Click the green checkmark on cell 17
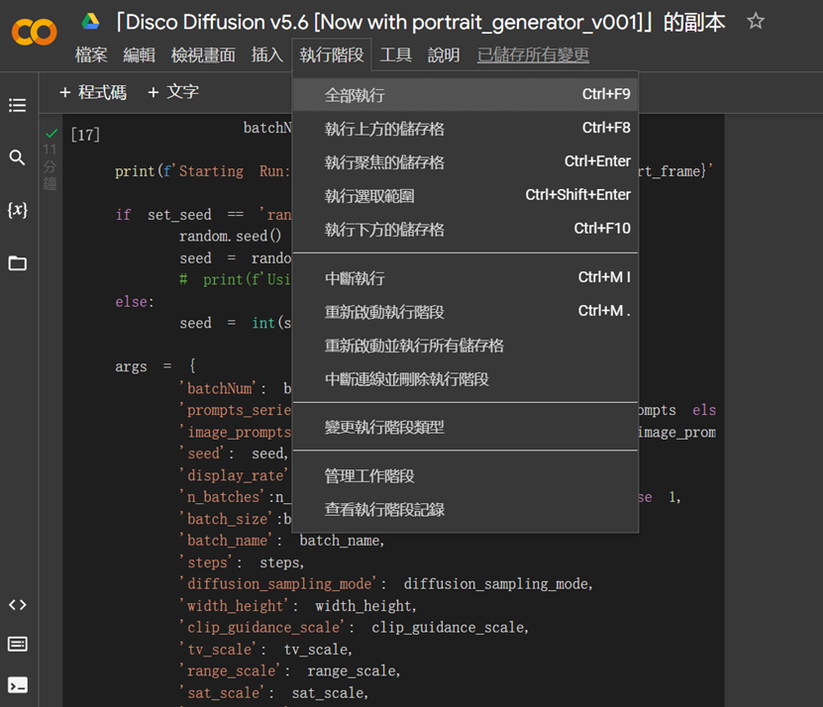823x707 pixels. (51, 133)
